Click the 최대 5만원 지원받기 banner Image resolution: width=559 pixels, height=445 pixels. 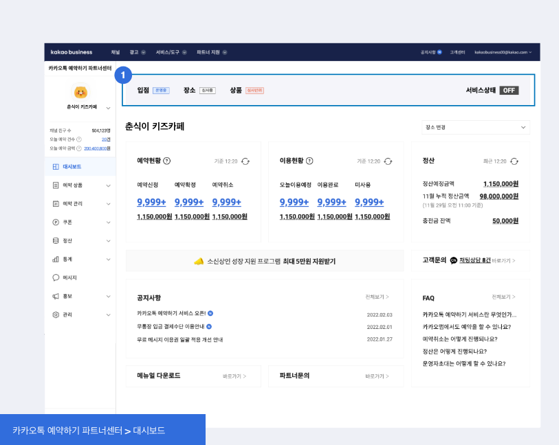point(265,261)
